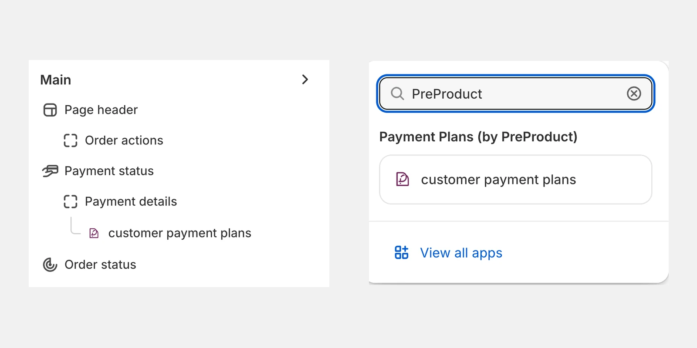This screenshot has width=697, height=348.
Task: Click the customer payment plans icon in the sidebar tree
Action: point(94,233)
